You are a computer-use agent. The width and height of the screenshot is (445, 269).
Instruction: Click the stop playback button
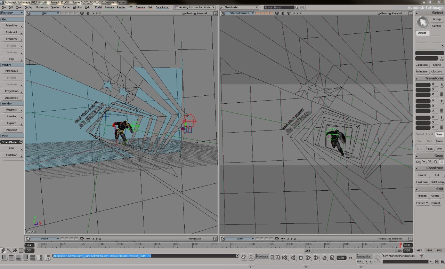301,258
